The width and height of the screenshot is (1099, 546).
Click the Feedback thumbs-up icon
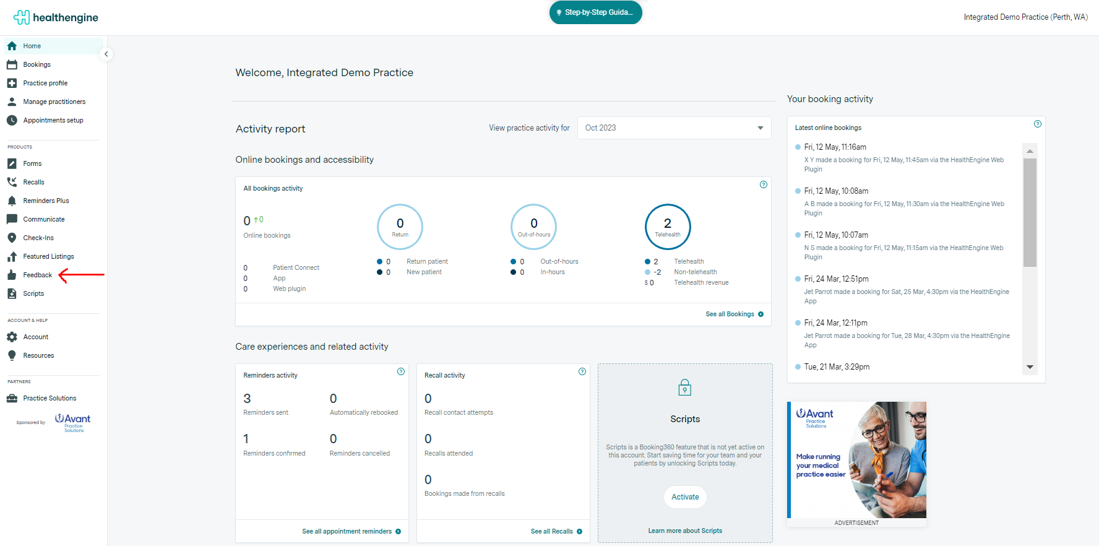point(12,275)
